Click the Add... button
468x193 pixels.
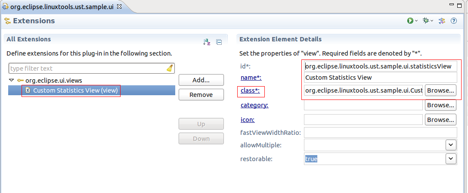click(x=201, y=80)
